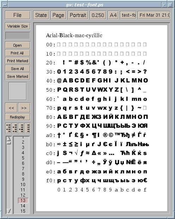
Task: Open the 0.250 scale dropdown
Action: [98, 15]
